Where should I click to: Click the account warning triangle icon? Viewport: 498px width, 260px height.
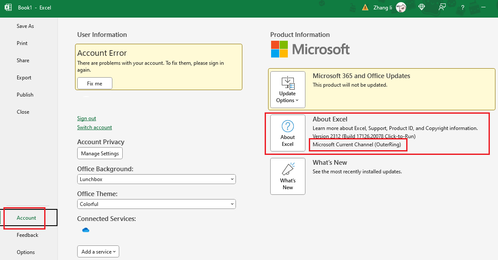[365, 7]
